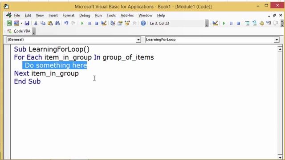Image resolution: width=285 pixels, height=160 pixels.
Task: Click the 'Sub LearningForLoop()' code line
Action: [52, 49]
